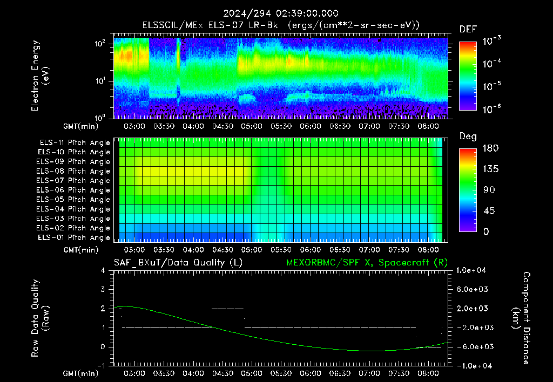Click the DEF color bar legend

[468, 76]
